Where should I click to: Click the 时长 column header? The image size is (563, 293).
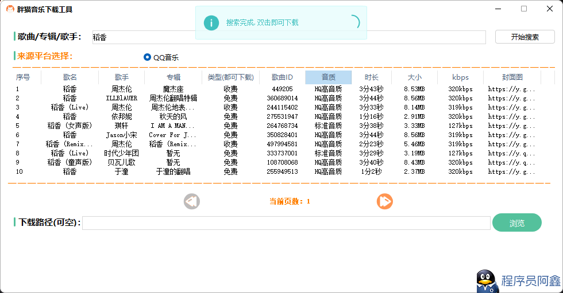coord(372,77)
